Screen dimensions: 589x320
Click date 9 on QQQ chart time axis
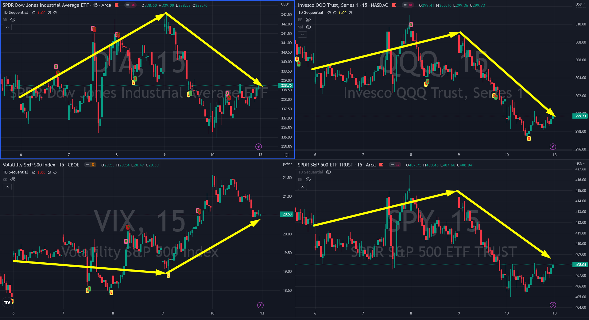click(x=459, y=155)
